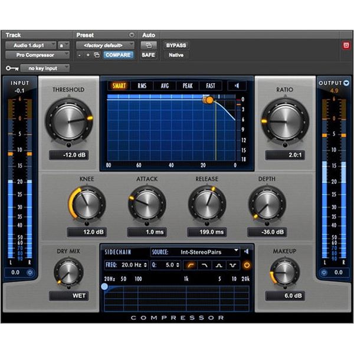Click the MAKEUP knob
Viewport: 354px width, 354px height.
pyautogui.click(x=285, y=272)
